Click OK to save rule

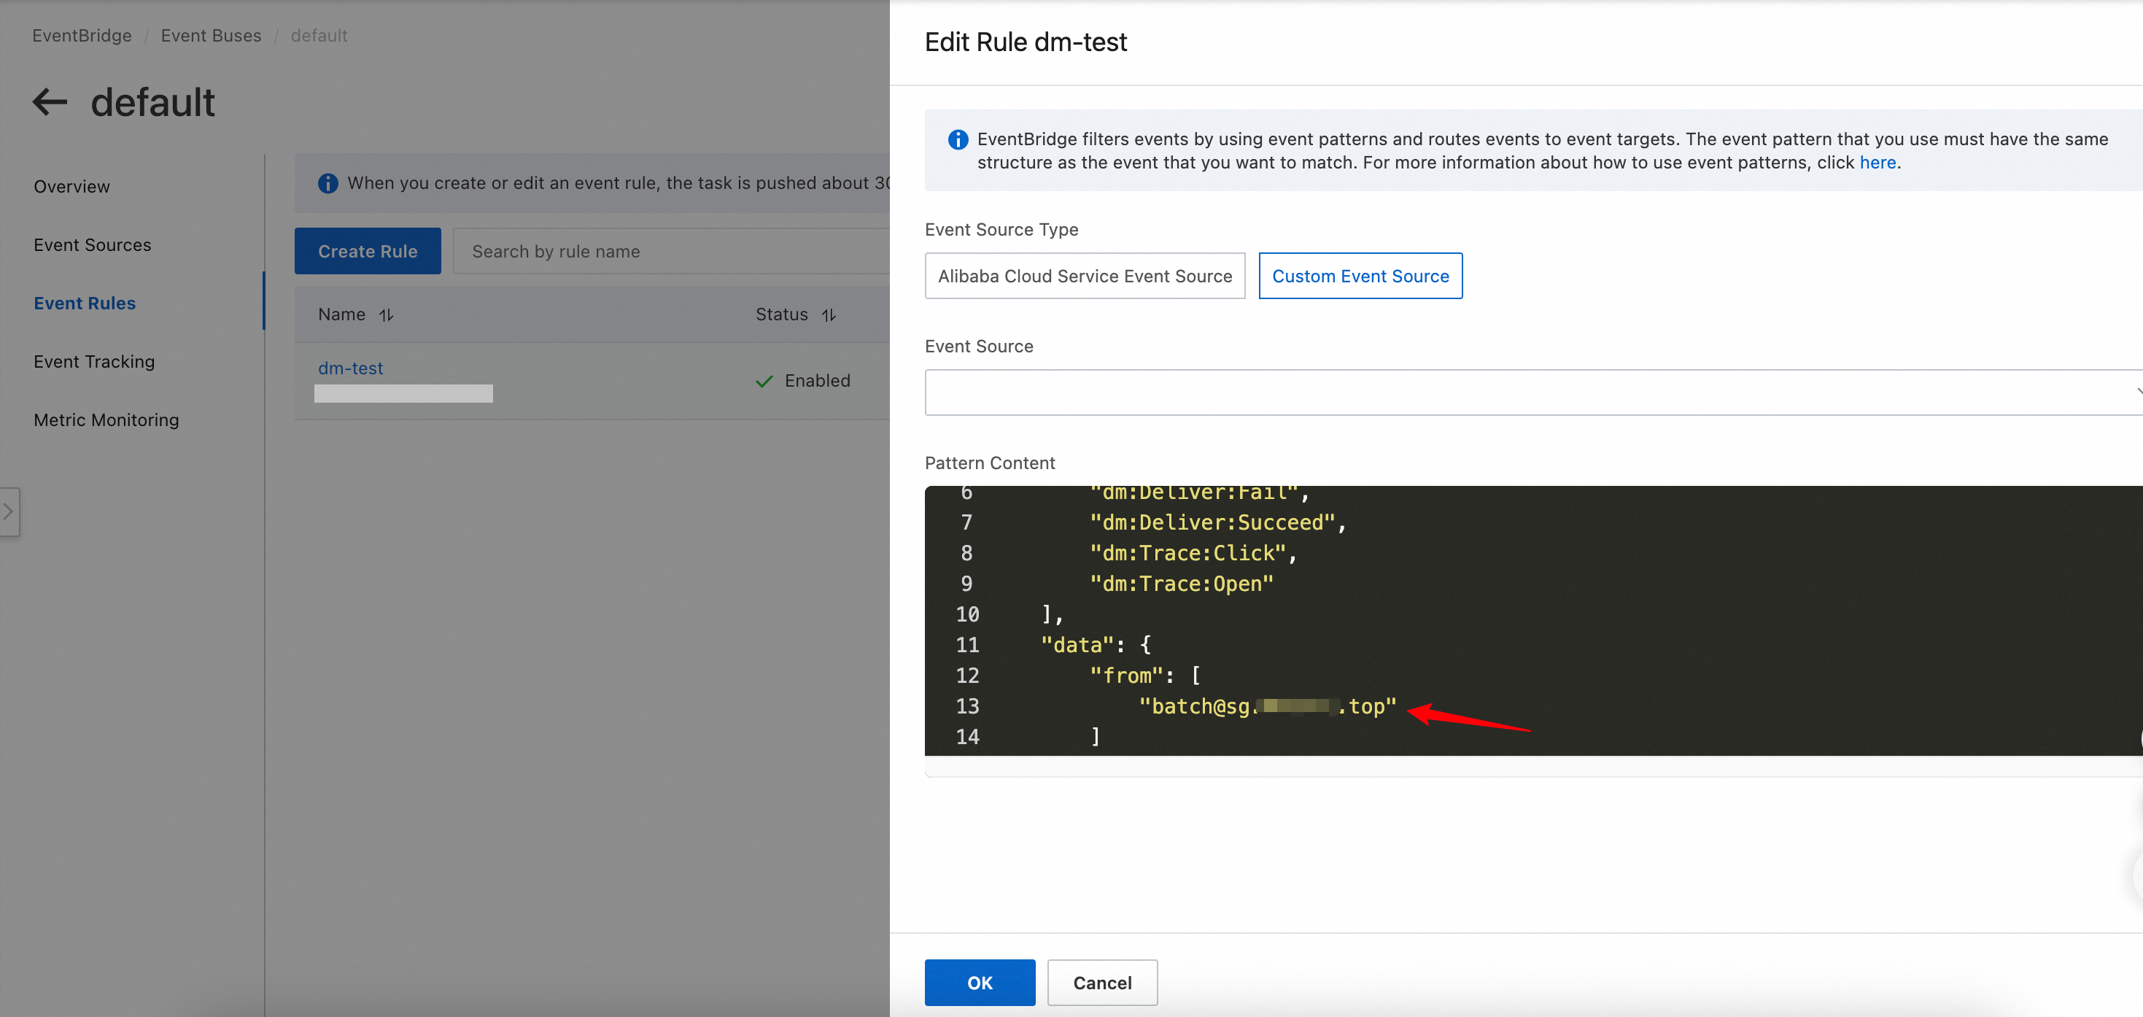[979, 982]
